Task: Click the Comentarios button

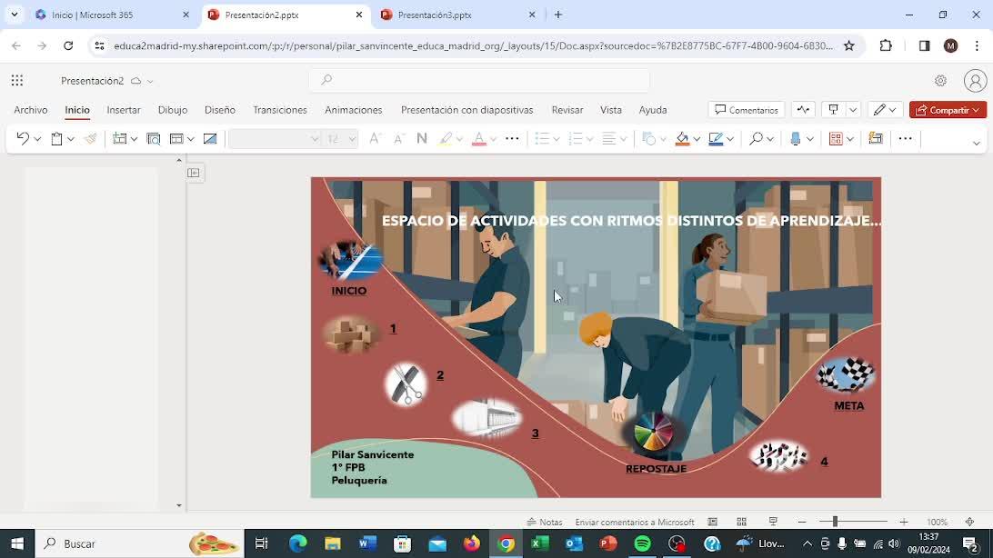Action: click(x=747, y=110)
